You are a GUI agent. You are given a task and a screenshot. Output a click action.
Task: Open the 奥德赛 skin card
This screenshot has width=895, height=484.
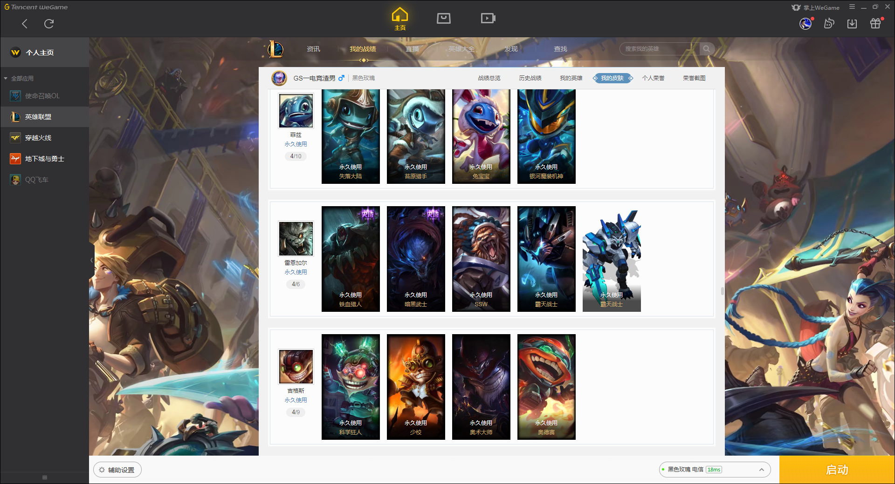[x=546, y=387]
